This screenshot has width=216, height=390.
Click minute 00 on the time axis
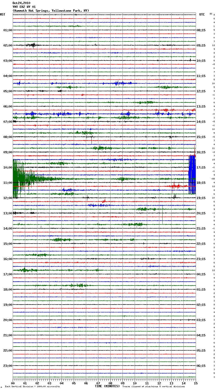[x=13, y=383]
